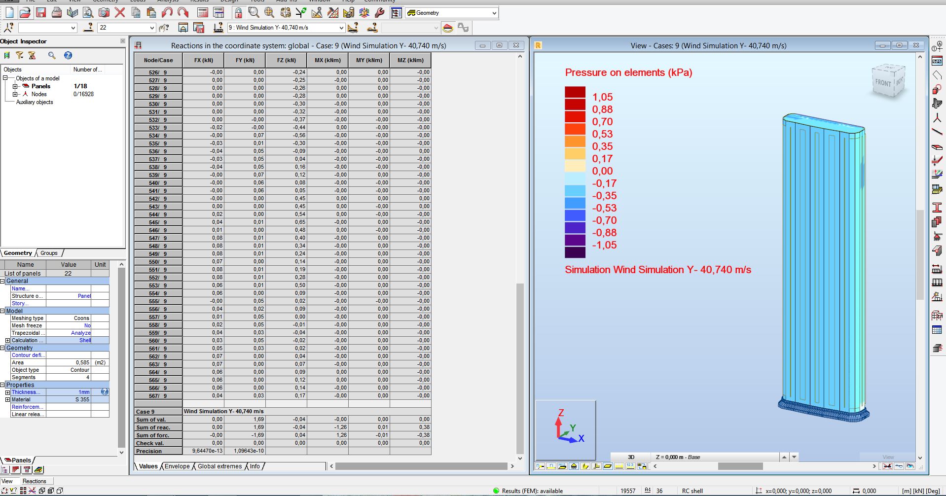Open the Display attributes dialog icon

click(x=397, y=13)
